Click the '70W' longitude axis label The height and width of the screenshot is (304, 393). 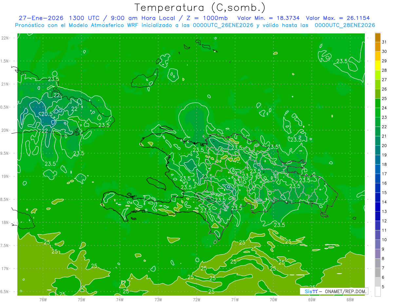[x=273, y=299]
